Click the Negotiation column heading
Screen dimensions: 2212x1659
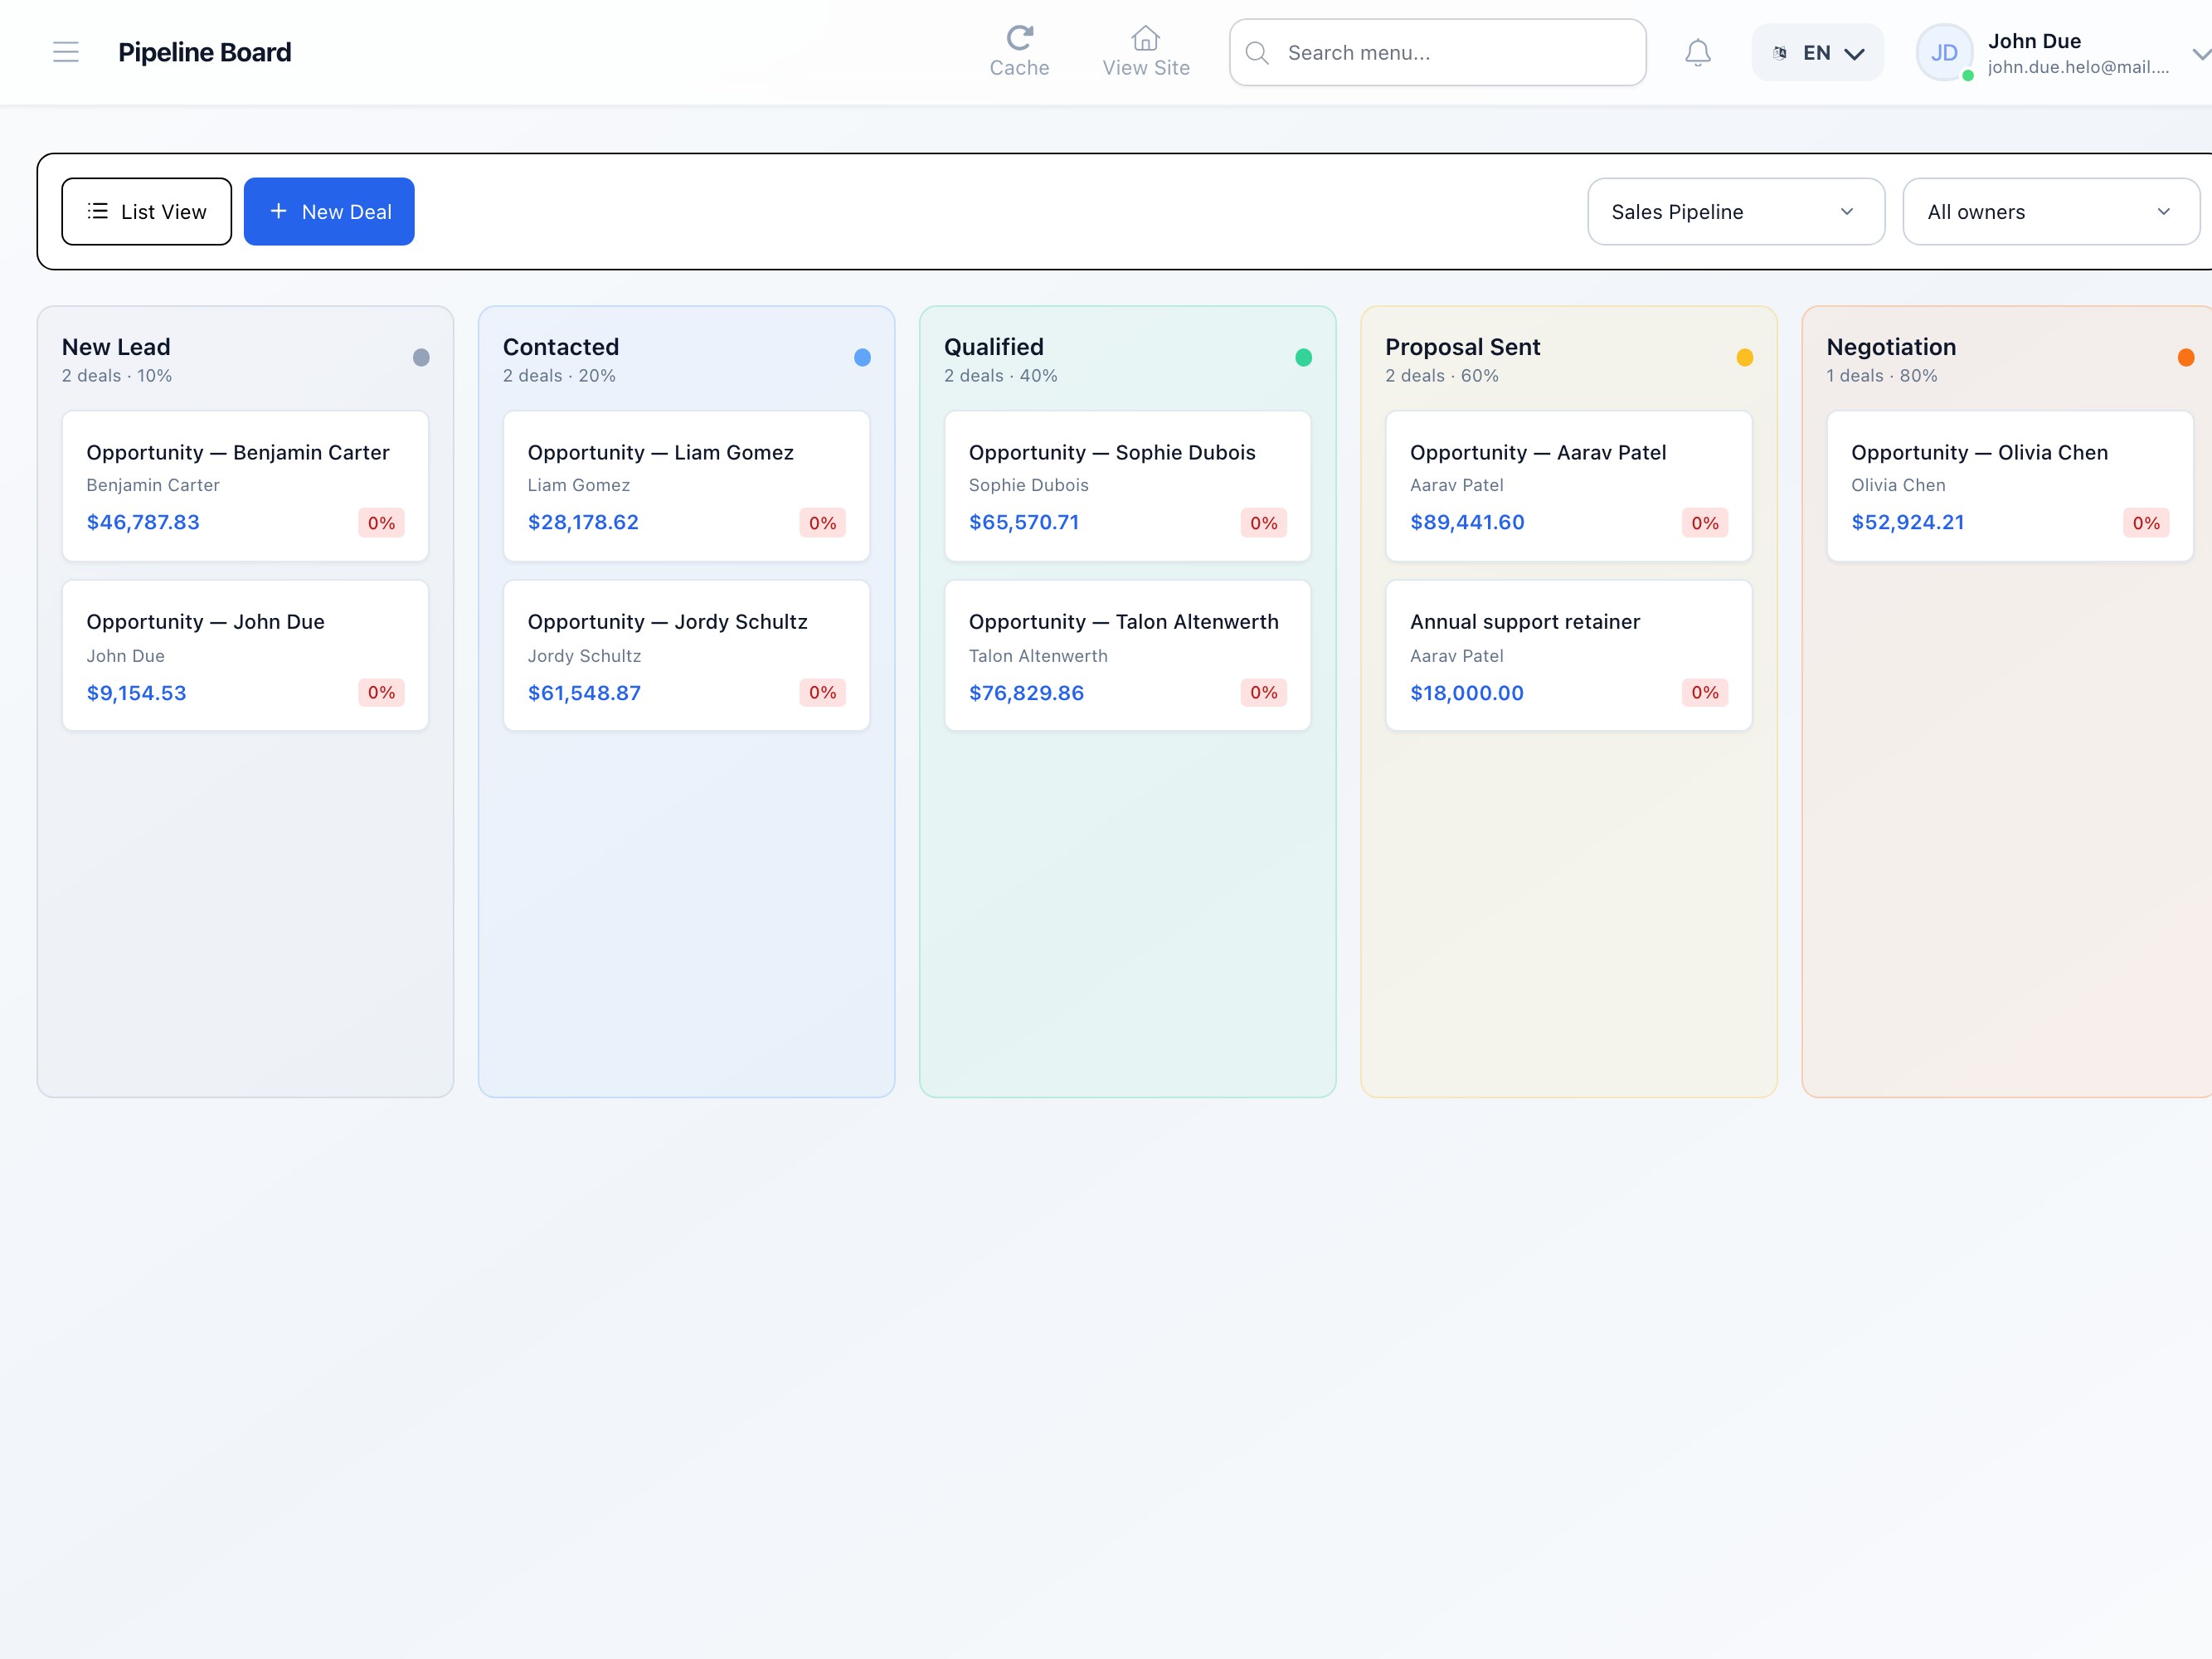[x=1891, y=347]
